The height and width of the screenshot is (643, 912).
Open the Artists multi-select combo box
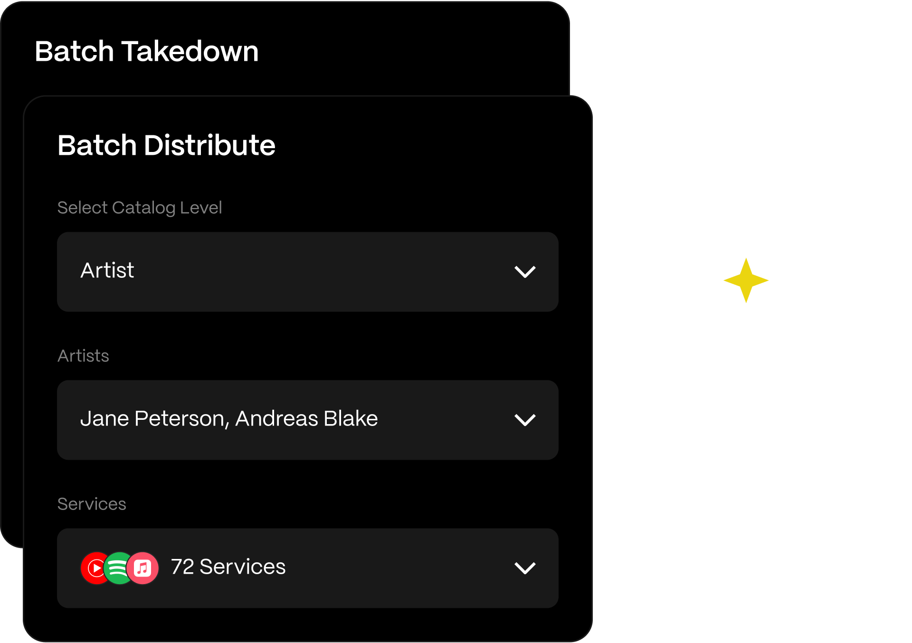pos(308,420)
